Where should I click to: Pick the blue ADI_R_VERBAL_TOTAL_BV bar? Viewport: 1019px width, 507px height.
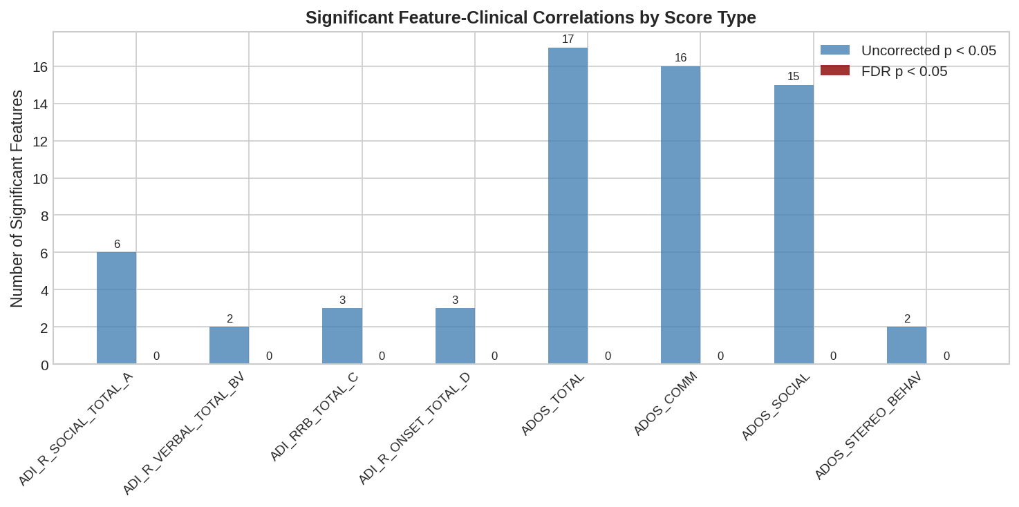229,345
